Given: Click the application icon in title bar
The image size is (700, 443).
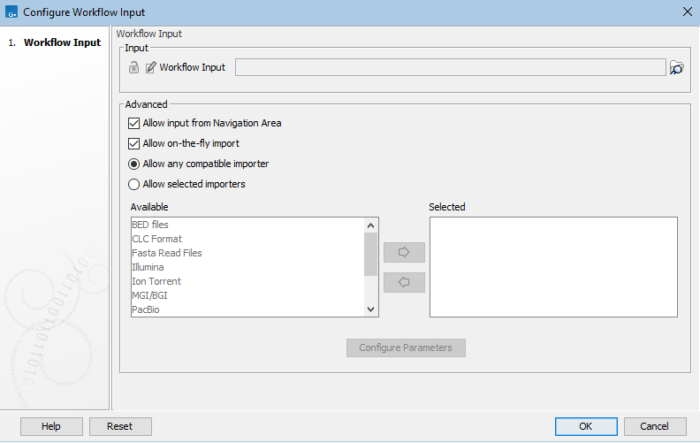Looking at the screenshot, I should click(11, 12).
